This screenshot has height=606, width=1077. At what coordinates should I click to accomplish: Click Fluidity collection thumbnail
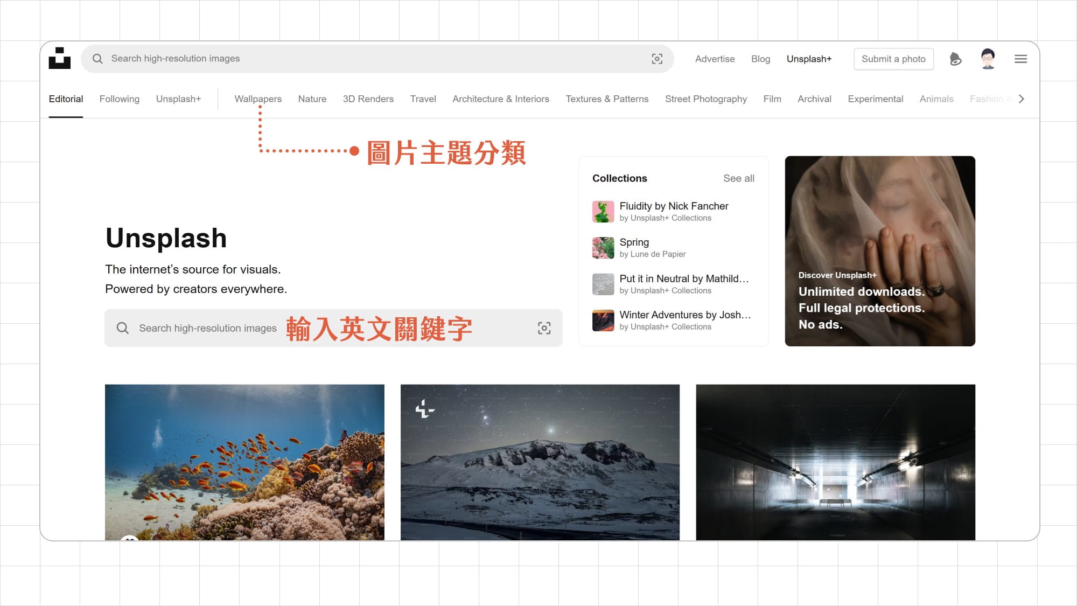[603, 212]
